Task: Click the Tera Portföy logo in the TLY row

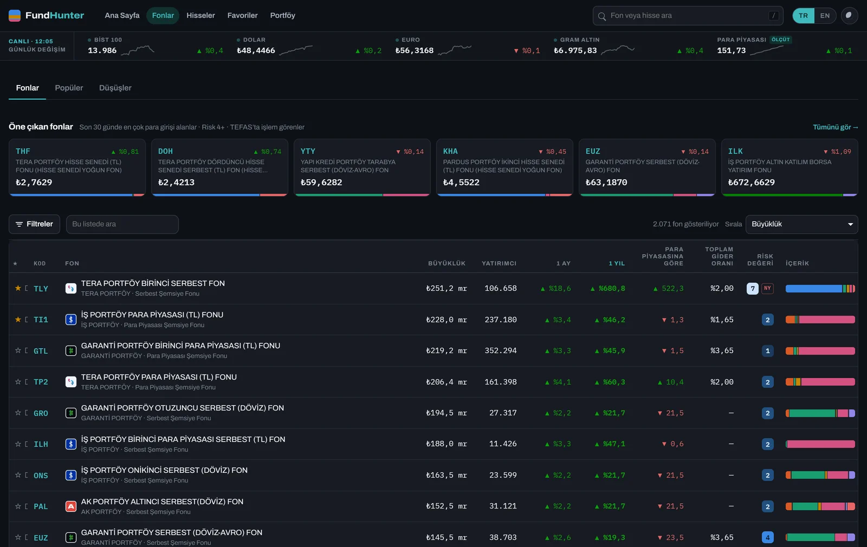Action: tap(70, 289)
